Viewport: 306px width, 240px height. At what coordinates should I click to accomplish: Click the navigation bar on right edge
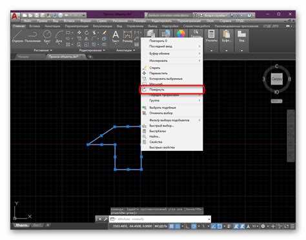pos(291,135)
